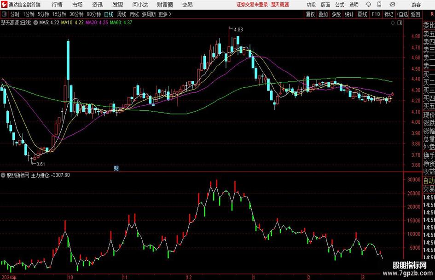Expand the dropdown arrow next to 楚天高速(日线)
Viewport: 435px width, 280px height.
tap(35, 23)
